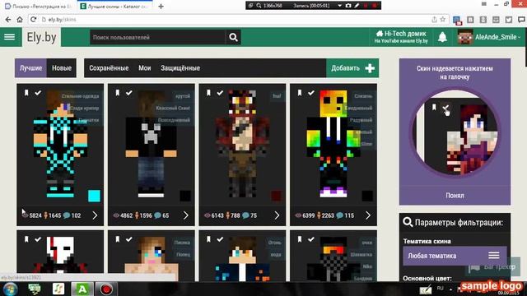Open the Hi-Tech домик link
Image resolution: width=527 pixels, height=296 pixels.
pos(401,37)
